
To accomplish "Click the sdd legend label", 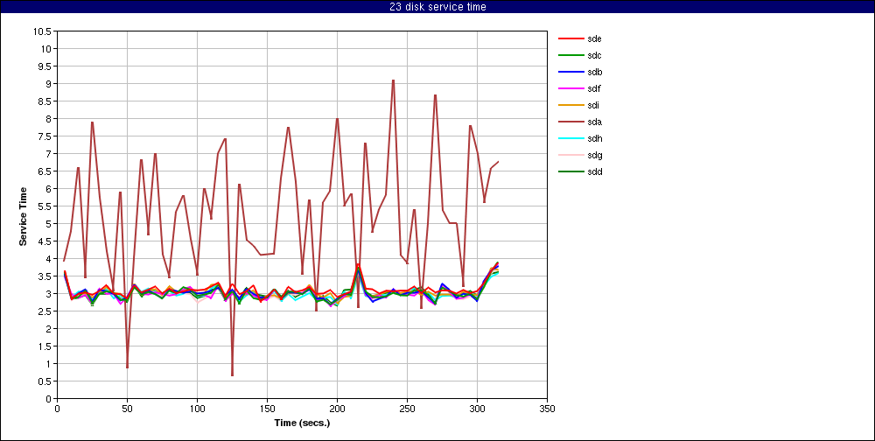I will (x=594, y=171).
